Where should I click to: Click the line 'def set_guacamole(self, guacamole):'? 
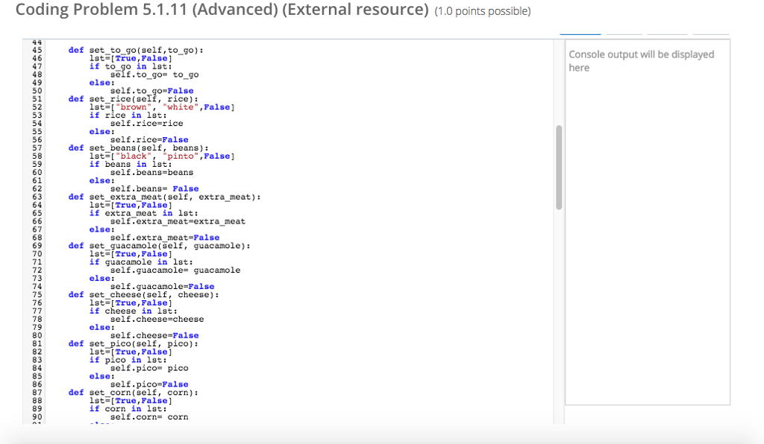click(160, 246)
